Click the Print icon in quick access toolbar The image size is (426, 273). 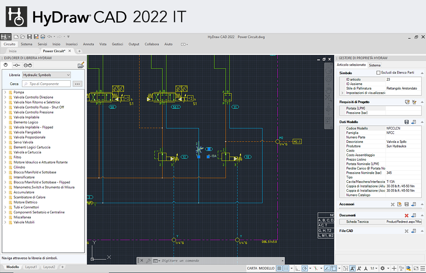pyautogui.click(x=43, y=37)
